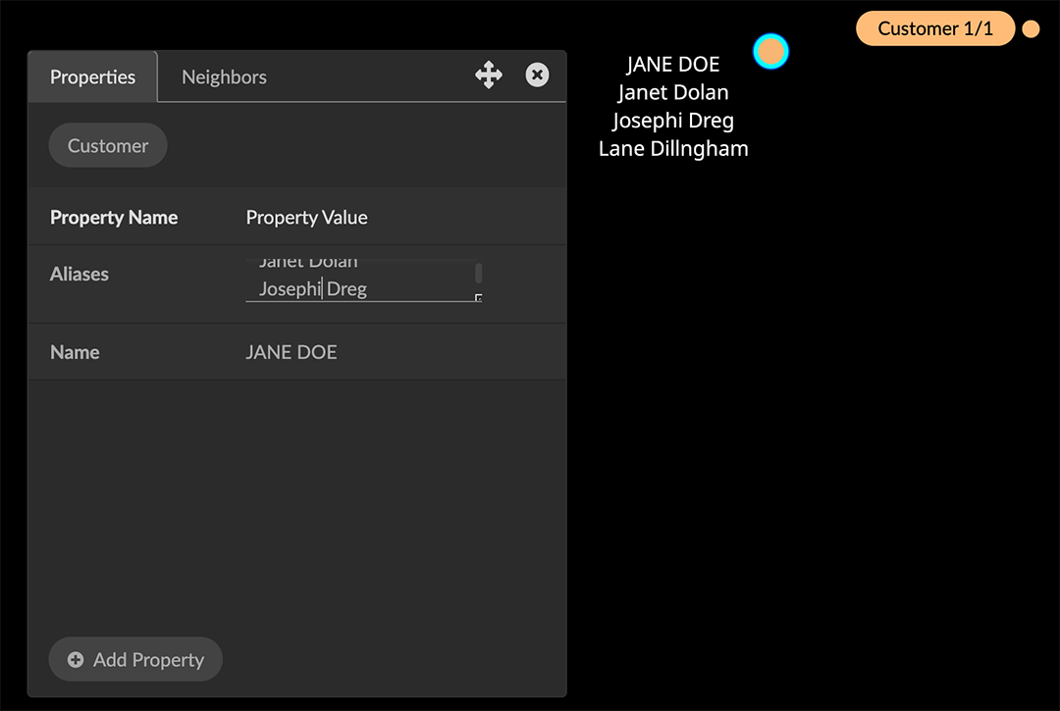Click the JANE DOE name value
The image size is (1060, 711).
click(x=291, y=353)
